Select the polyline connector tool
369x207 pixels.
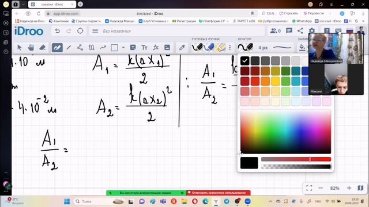point(80,48)
